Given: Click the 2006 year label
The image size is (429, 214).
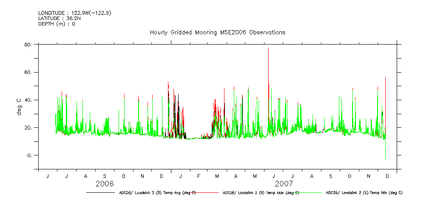Looking at the screenshot, I should click(105, 184).
